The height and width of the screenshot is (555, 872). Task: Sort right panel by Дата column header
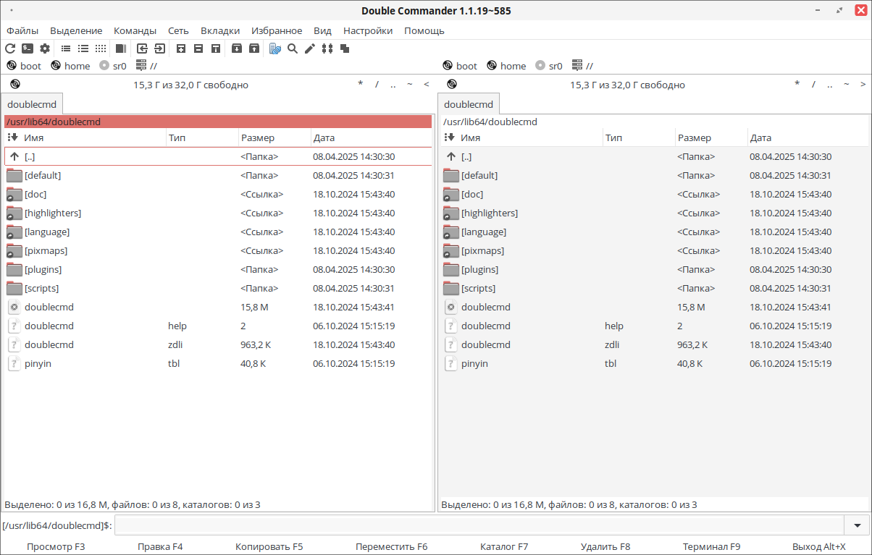(808, 137)
